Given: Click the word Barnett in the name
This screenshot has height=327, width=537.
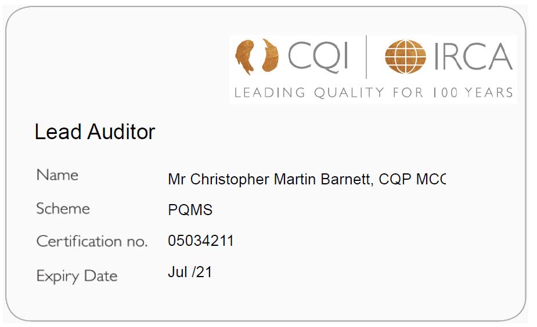Looking at the screenshot, I should (347, 179).
